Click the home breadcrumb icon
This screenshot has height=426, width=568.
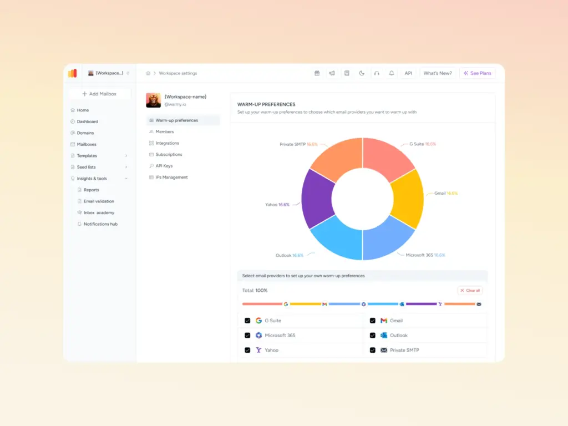148,73
